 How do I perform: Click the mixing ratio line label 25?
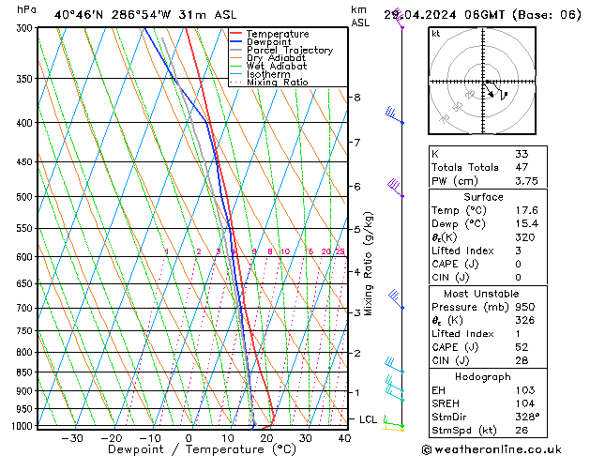tap(340, 251)
